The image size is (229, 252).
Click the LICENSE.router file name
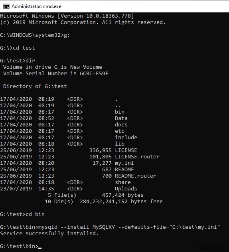[x=137, y=157]
